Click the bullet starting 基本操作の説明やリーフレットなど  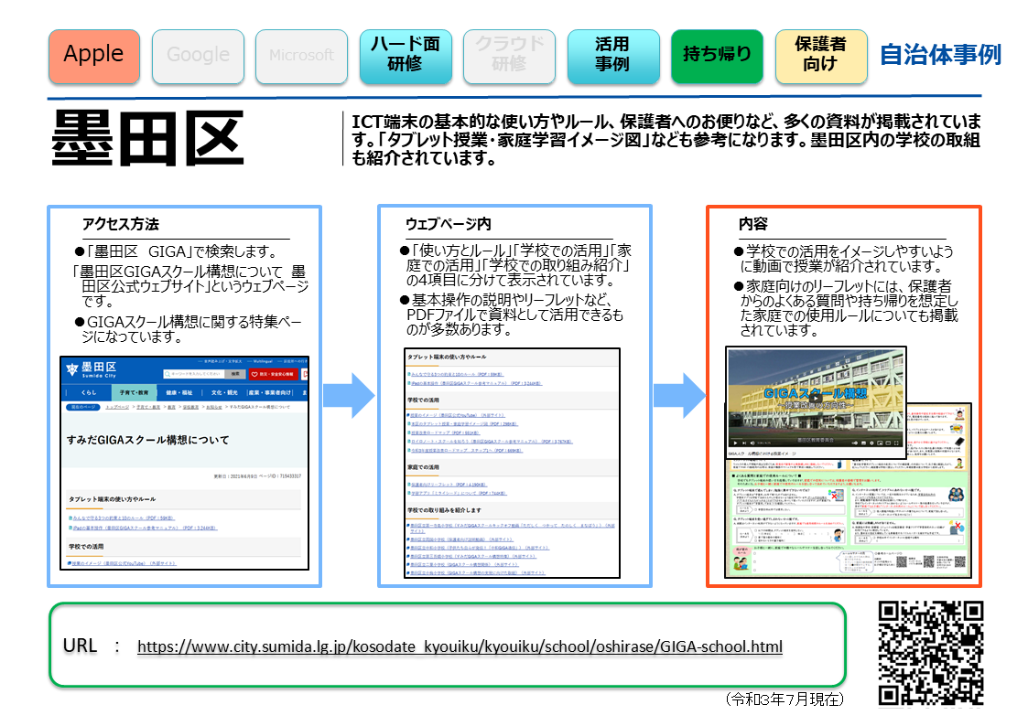point(512,315)
